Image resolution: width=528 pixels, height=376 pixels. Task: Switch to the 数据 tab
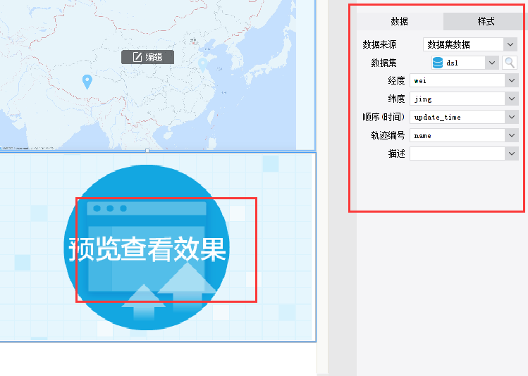[400, 22]
